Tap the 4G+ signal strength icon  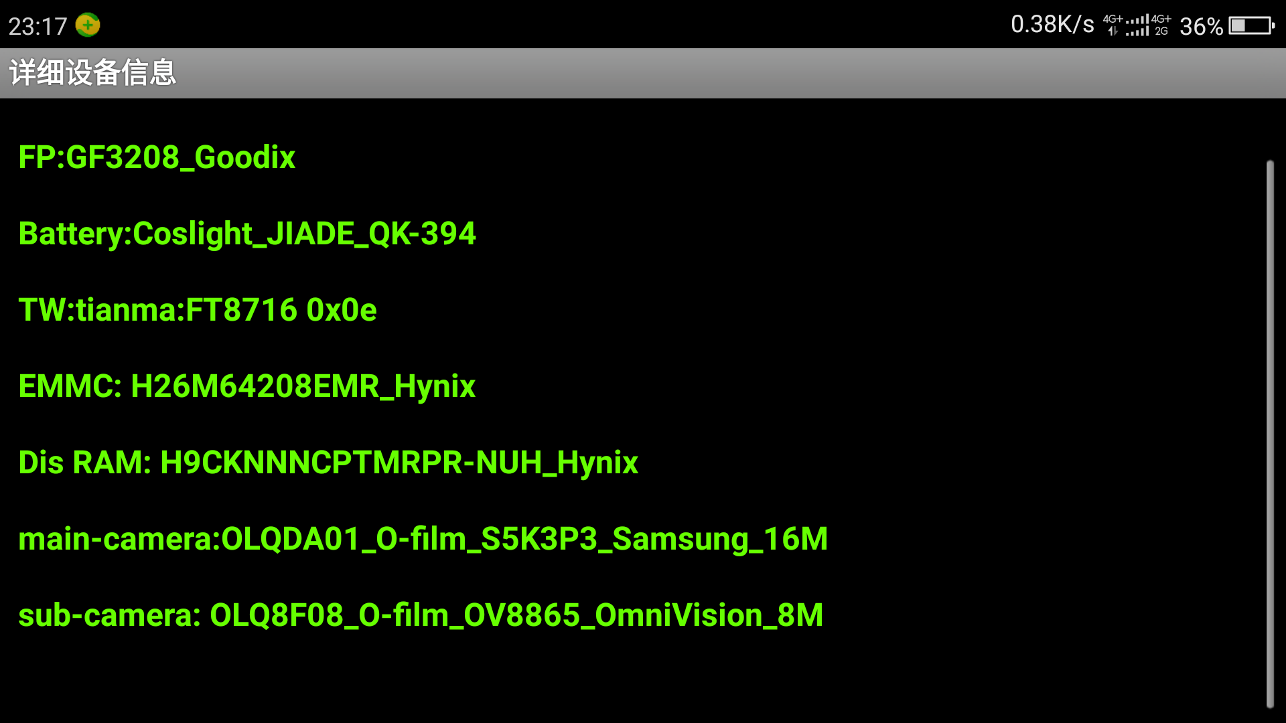pyautogui.click(x=1137, y=25)
